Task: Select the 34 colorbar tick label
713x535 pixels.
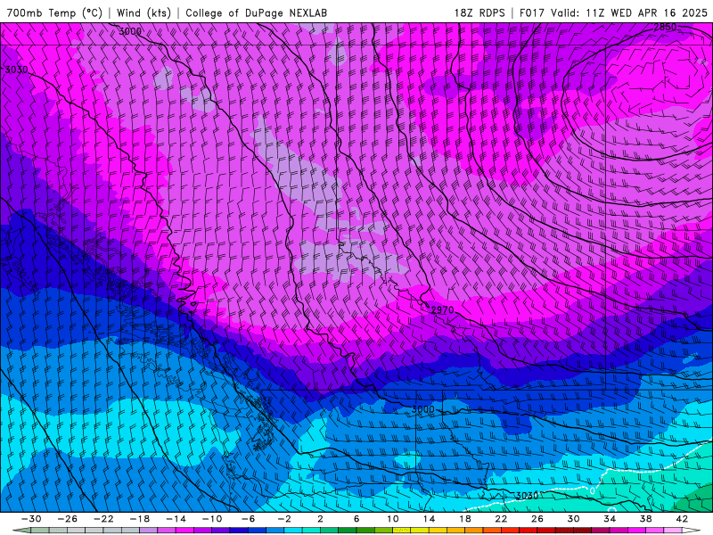Action: pyautogui.click(x=610, y=519)
